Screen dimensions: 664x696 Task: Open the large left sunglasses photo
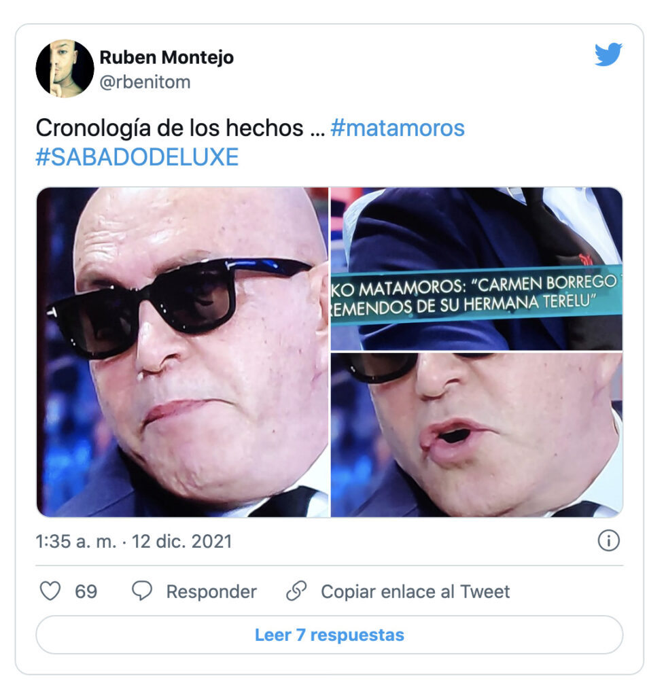point(182,352)
